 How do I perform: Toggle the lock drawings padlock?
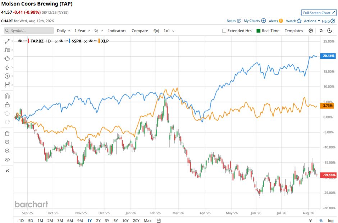7,105
